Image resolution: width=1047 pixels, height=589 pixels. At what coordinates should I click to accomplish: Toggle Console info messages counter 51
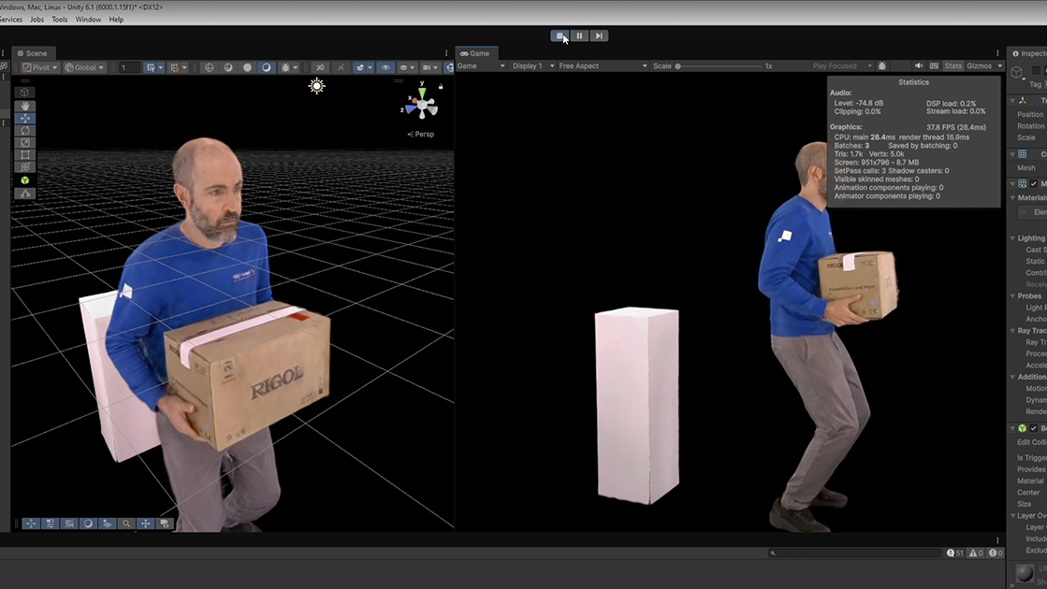point(955,553)
